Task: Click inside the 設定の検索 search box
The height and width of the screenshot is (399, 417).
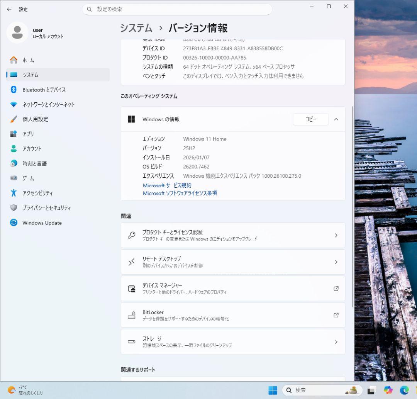Action: 177,9
